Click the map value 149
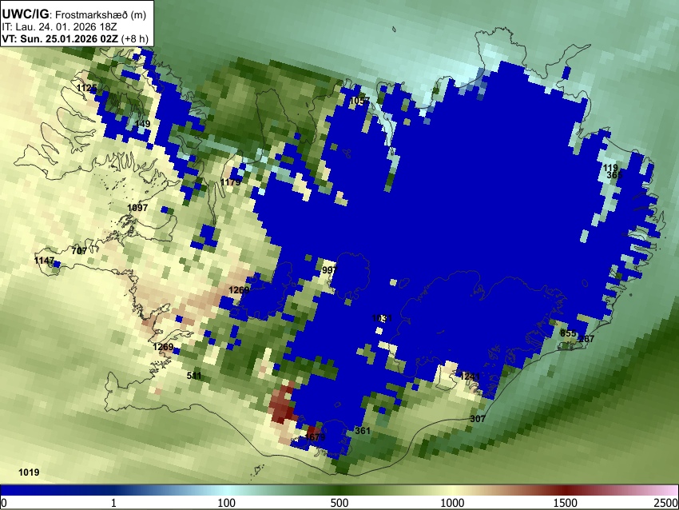The height and width of the screenshot is (510, 679). coord(142,124)
